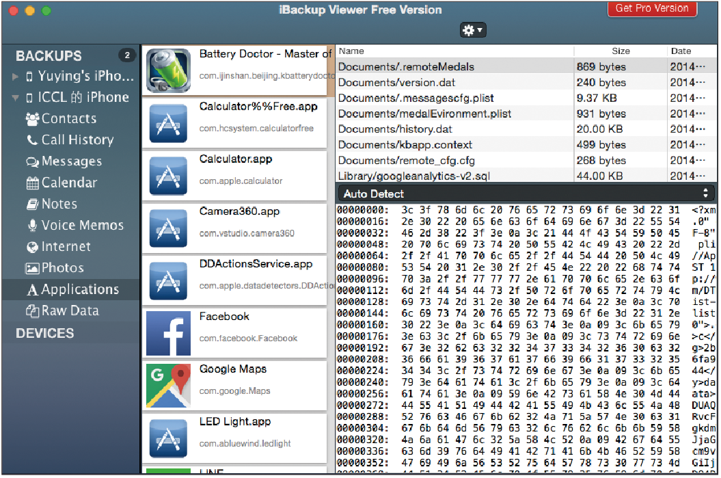Click the com.hcsystem.calculatorfree bundle identifier
Viewport: 721px width, 478px height.
tap(256, 129)
